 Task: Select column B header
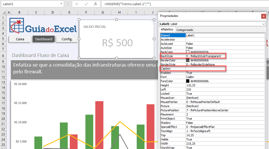tap(19, 12)
